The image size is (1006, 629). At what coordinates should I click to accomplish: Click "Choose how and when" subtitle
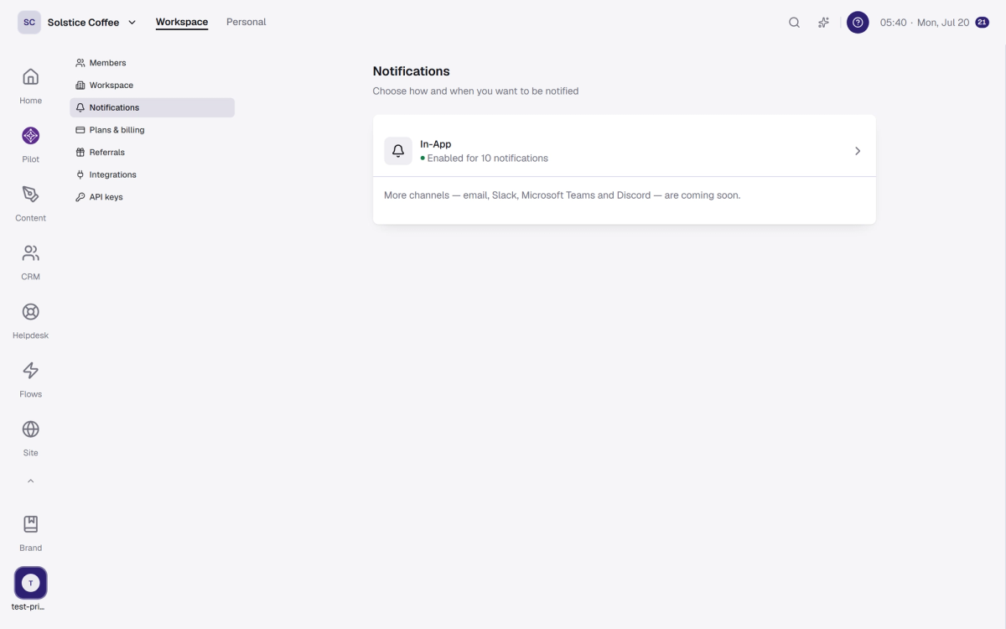[x=475, y=91]
